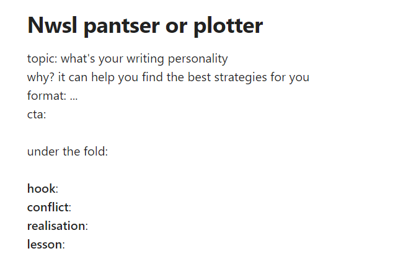This screenshot has width=398, height=264.
Task: Click the "under the fold:" line
Action: point(68,152)
